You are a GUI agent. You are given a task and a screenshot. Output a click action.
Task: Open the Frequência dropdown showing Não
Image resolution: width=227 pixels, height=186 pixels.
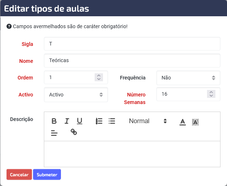(188, 78)
